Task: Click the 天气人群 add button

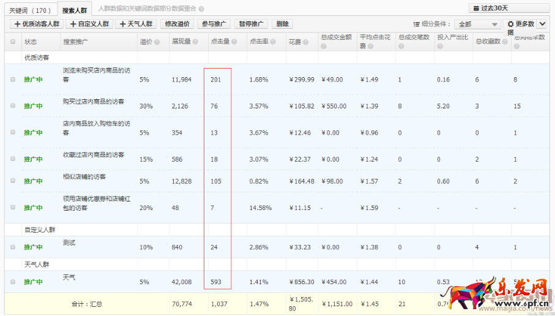Action: tap(136, 24)
